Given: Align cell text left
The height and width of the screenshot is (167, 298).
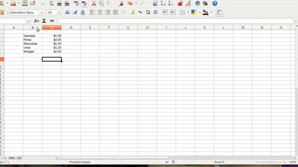Looking at the screenshot, I should pyautogui.click(x=92, y=13).
